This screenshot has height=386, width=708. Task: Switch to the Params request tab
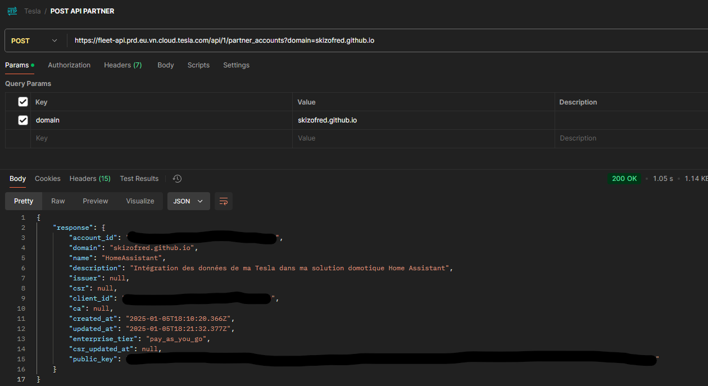point(20,65)
